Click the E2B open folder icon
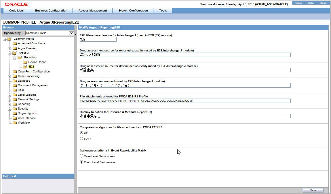The image size is (331, 194). click(25, 67)
